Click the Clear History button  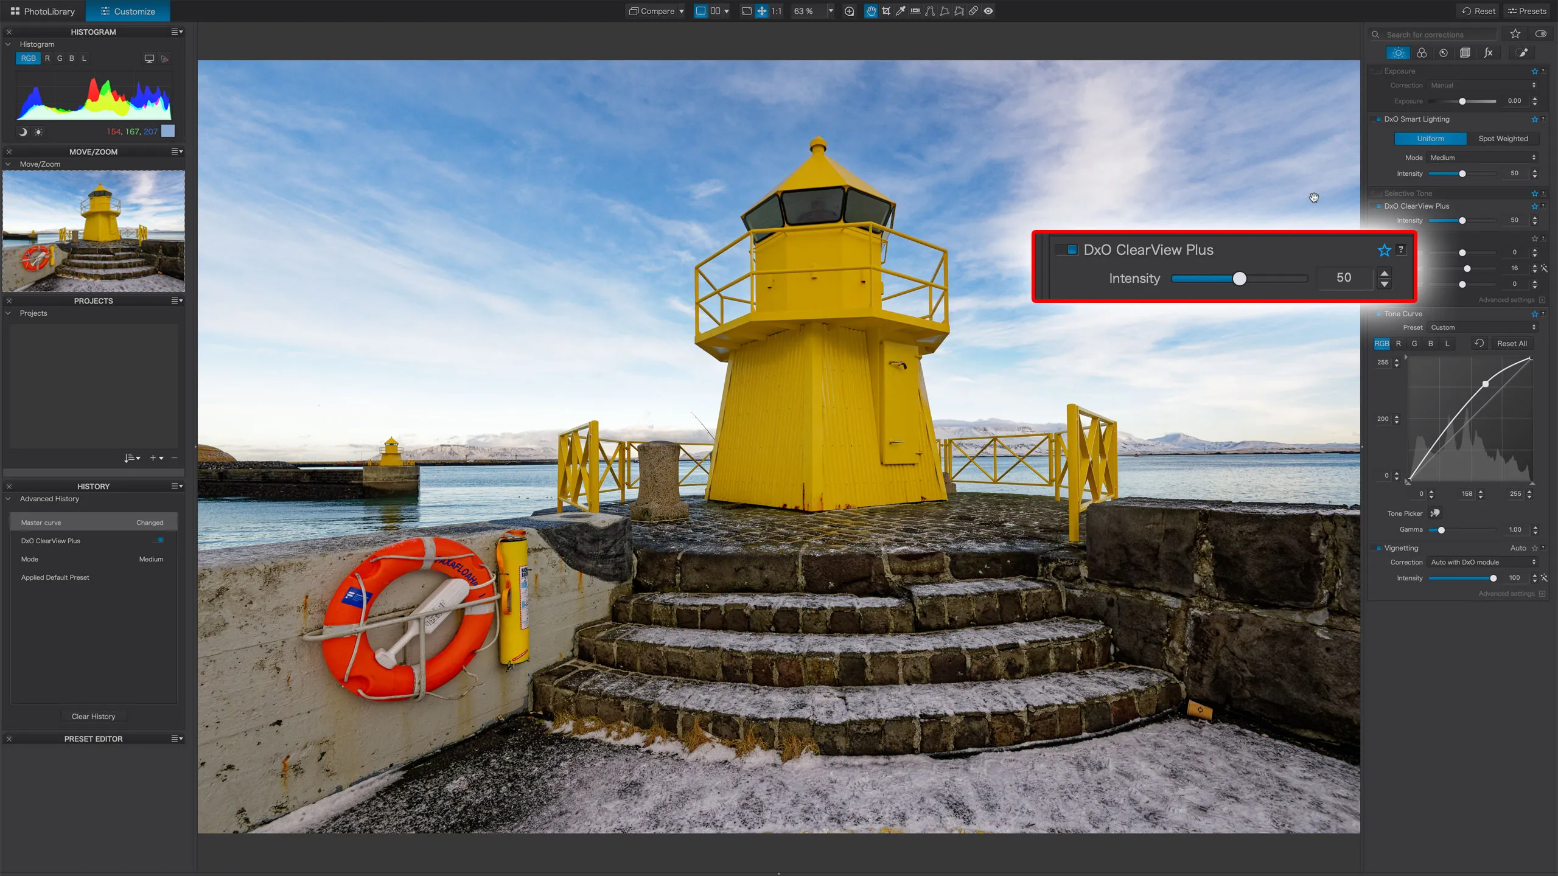[93, 716]
